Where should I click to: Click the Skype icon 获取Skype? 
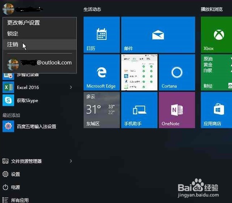[x=8, y=101]
